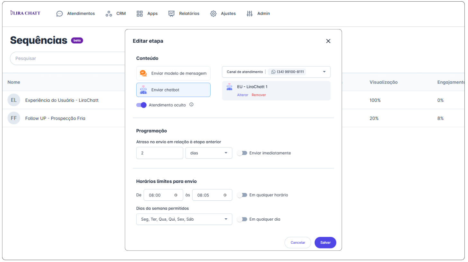Click the Lira Chatt logo
Image resolution: width=468 pixels, height=262 pixels.
[25, 13]
